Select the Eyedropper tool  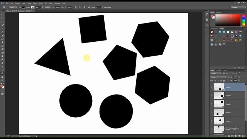(x=2, y=32)
